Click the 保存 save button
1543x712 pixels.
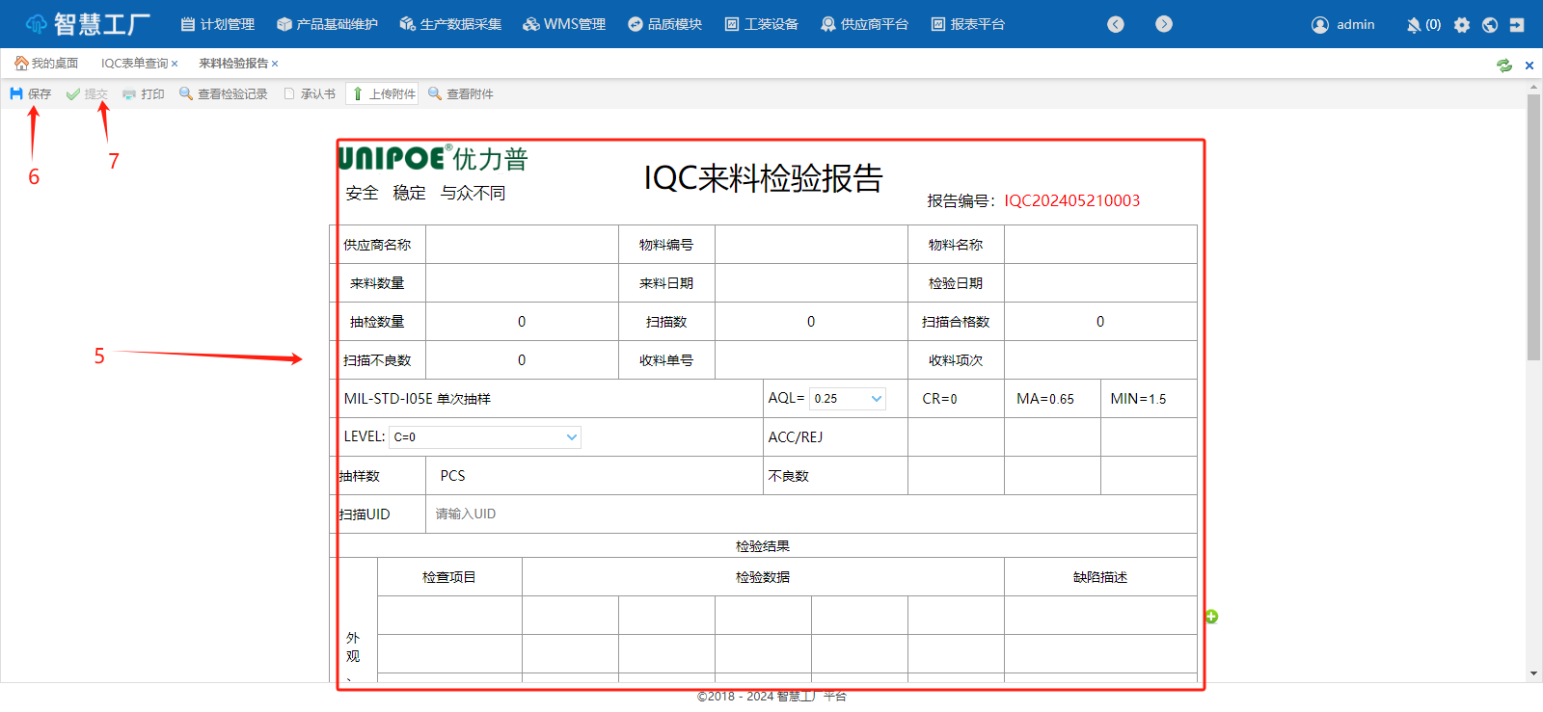(x=31, y=94)
